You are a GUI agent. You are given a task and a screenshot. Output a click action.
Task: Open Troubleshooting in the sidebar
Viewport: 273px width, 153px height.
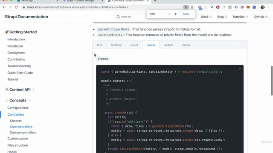pos(19,66)
